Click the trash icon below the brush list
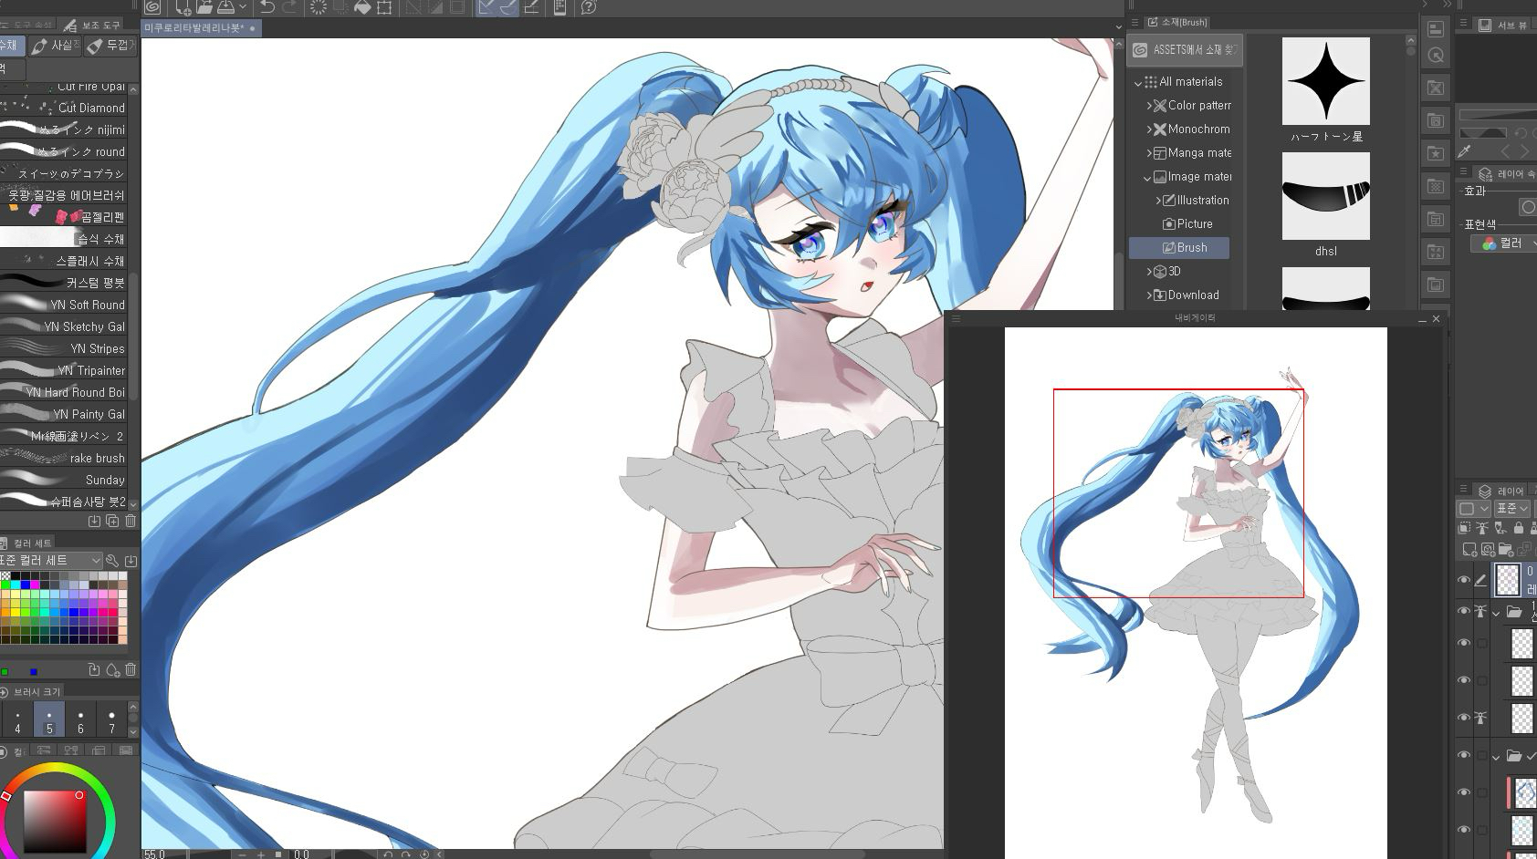Screen dimensions: 1537x859 pyautogui.click(x=131, y=521)
